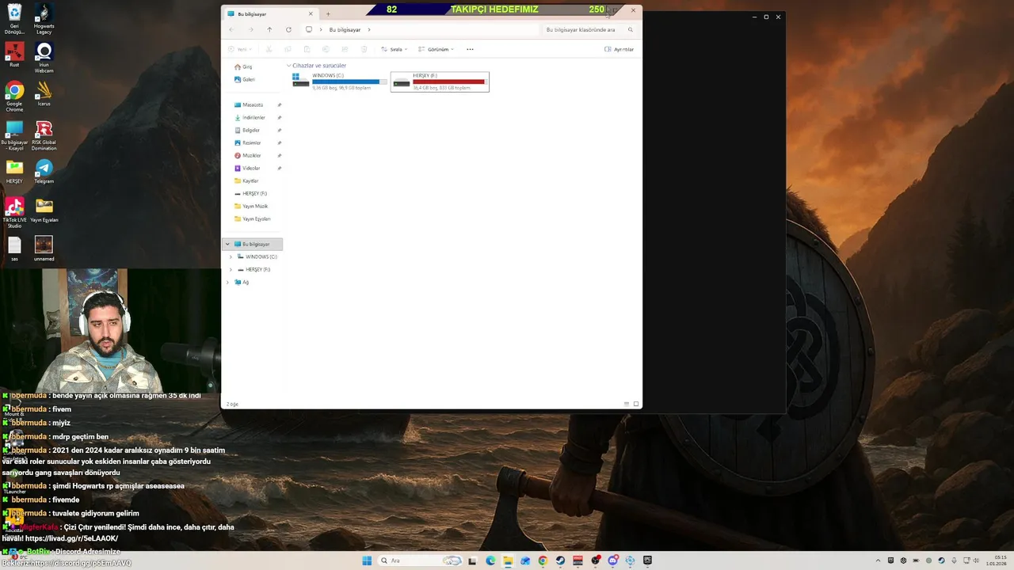Open Hogwarts Legacy desktop shortcut
The width and height of the screenshot is (1014, 570).
[44, 19]
